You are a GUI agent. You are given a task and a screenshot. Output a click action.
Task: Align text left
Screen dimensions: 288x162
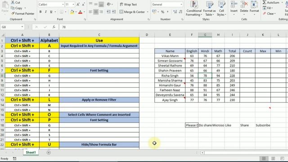(x=90, y=12)
